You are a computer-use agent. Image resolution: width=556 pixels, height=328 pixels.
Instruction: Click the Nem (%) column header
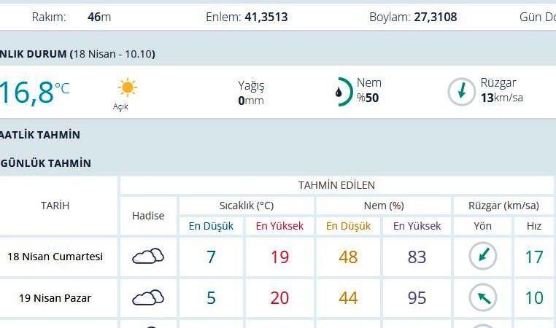point(384,206)
